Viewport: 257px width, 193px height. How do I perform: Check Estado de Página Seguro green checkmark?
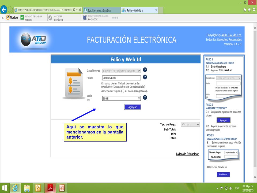pyautogui.click(x=22, y=17)
